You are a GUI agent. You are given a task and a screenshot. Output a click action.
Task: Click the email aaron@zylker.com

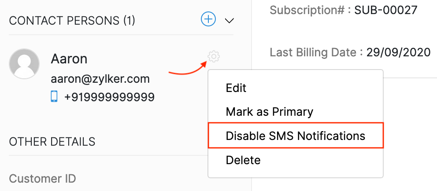tap(100, 79)
